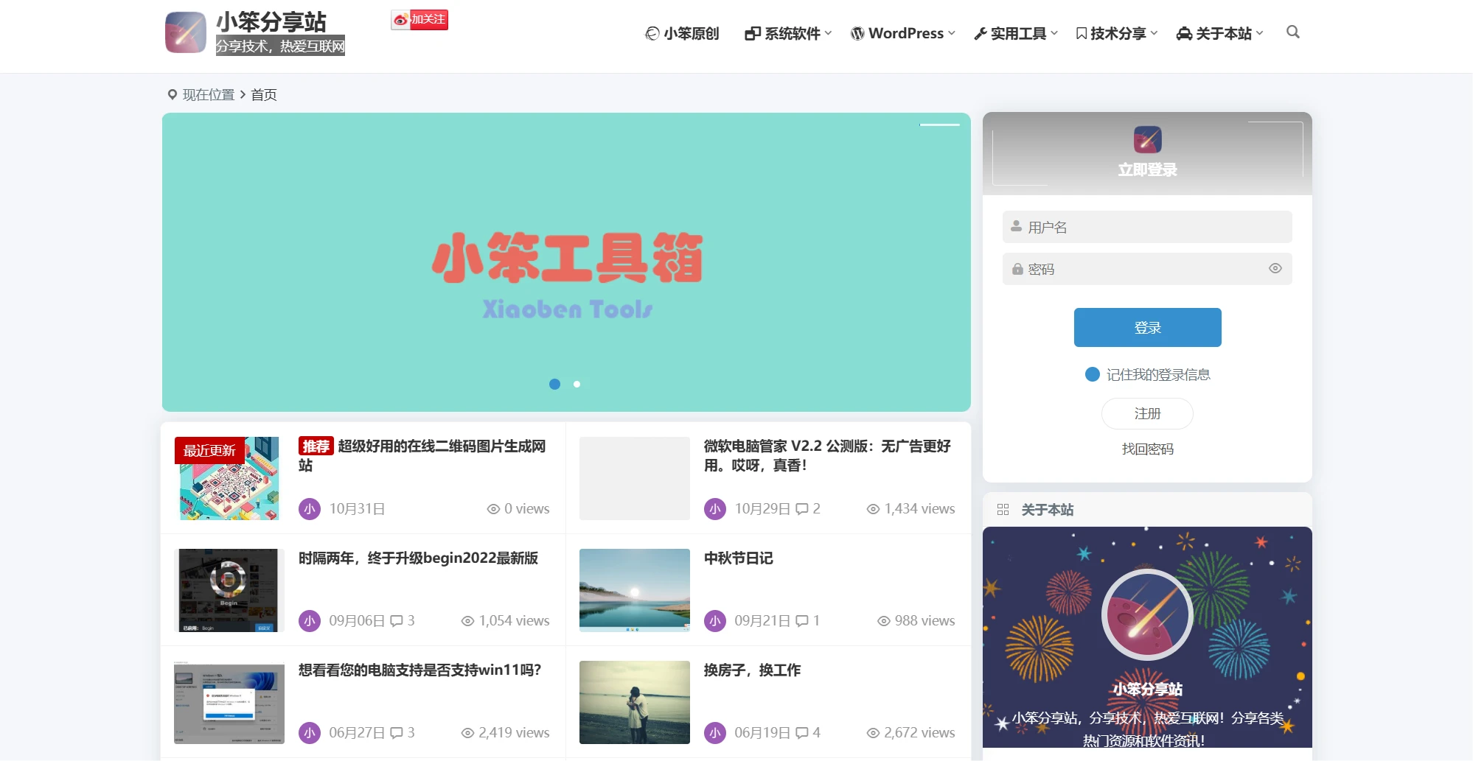This screenshot has width=1473, height=761.
Task: Open post 时隔两年，终于升级begin2022最新版
Action: pos(418,558)
